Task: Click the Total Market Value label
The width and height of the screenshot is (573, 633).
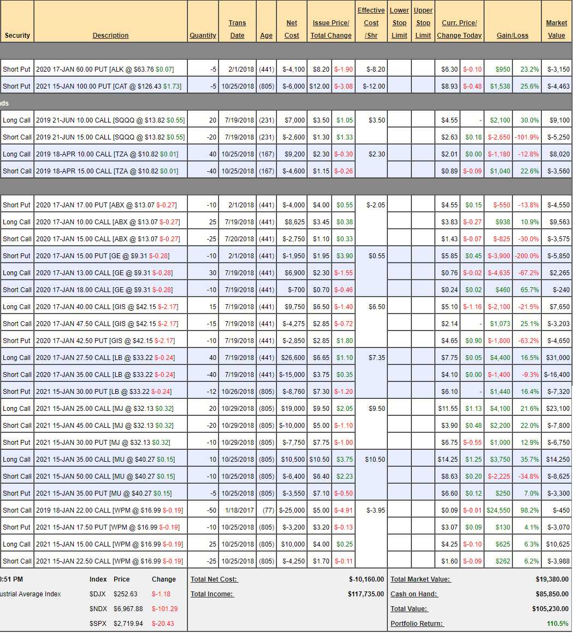Action: pyautogui.click(x=421, y=579)
